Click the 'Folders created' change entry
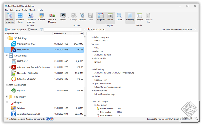The height and width of the screenshot is (125, 202). (109, 108)
